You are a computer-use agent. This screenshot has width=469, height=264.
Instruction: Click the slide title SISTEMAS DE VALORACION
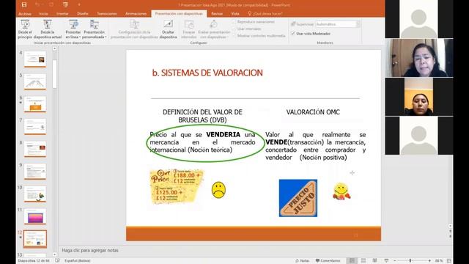pyautogui.click(x=207, y=73)
